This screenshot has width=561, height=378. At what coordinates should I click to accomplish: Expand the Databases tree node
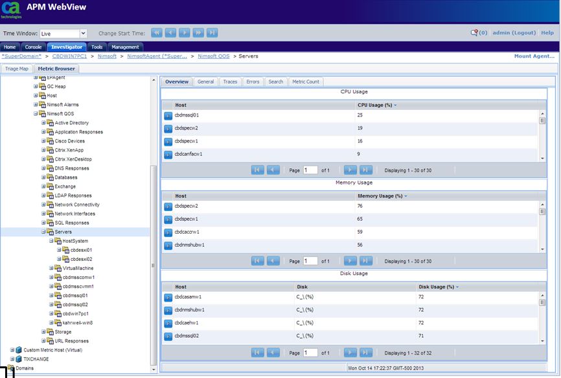43,177
